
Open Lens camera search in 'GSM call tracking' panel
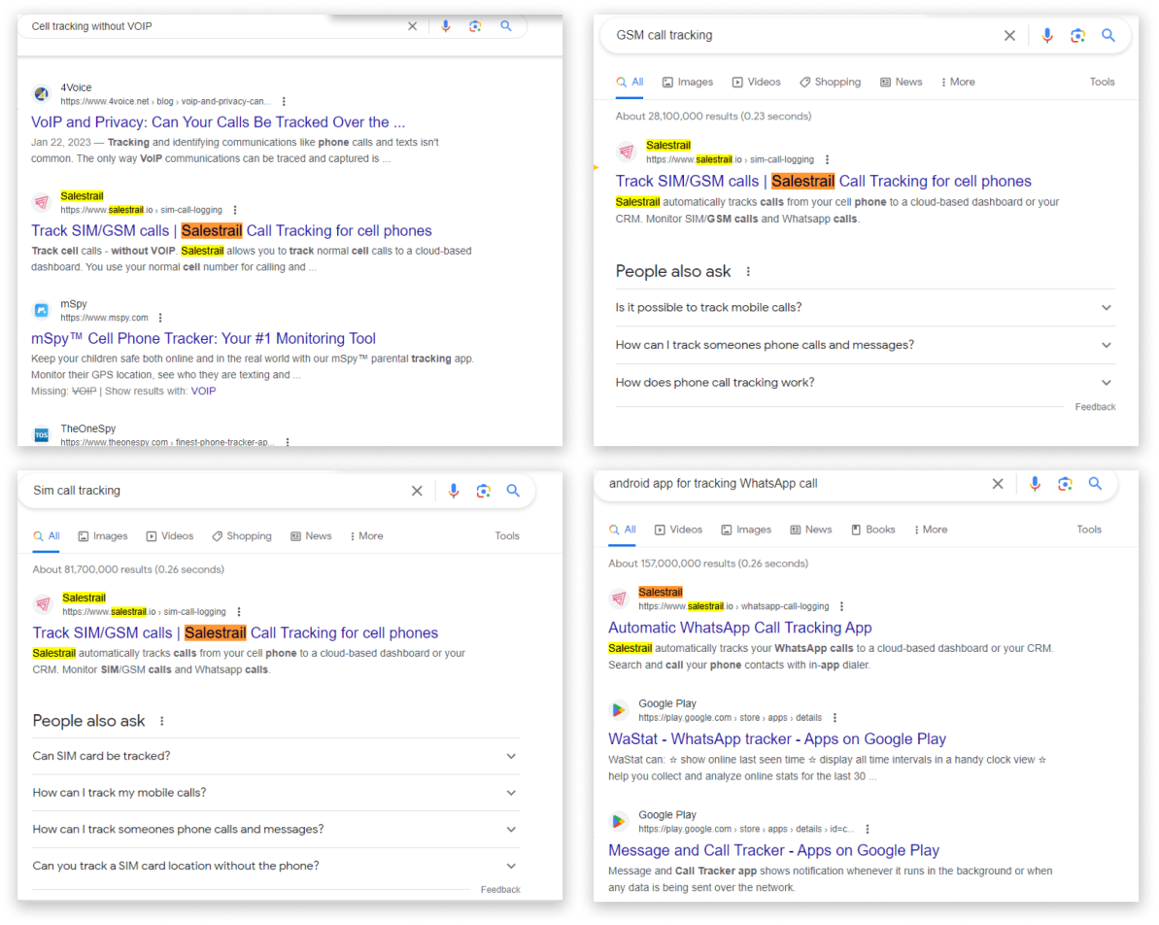pyautogui.click(x=1077, y=36)
